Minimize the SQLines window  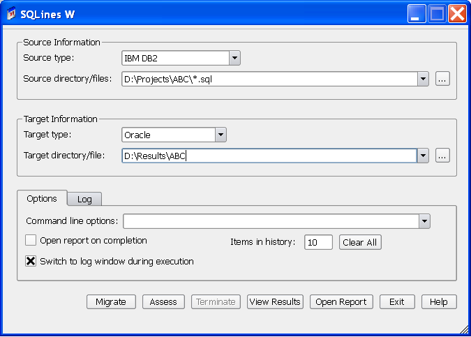[x=417, y=13]
